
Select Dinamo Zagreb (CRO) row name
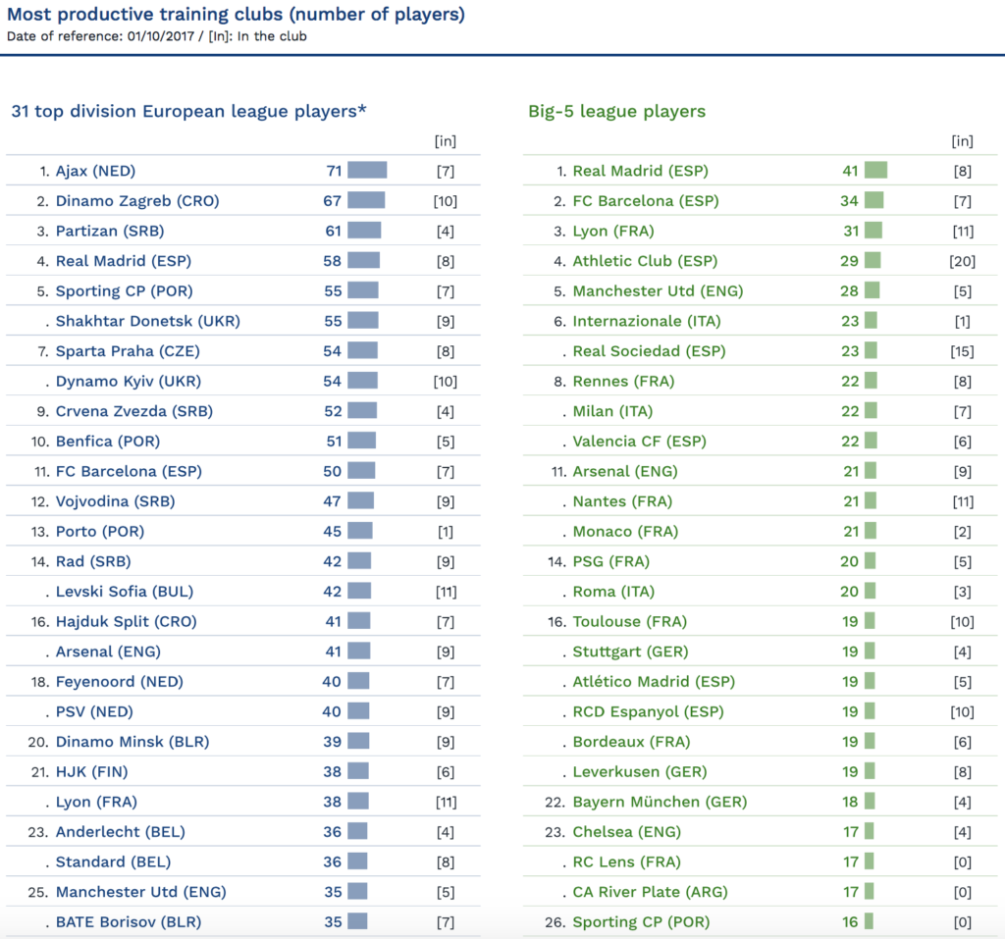click(137, 201)
